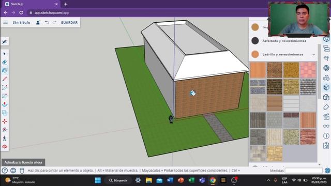
Task: Pick the gray brick swatch ending second row
Action: click(308, 87)
